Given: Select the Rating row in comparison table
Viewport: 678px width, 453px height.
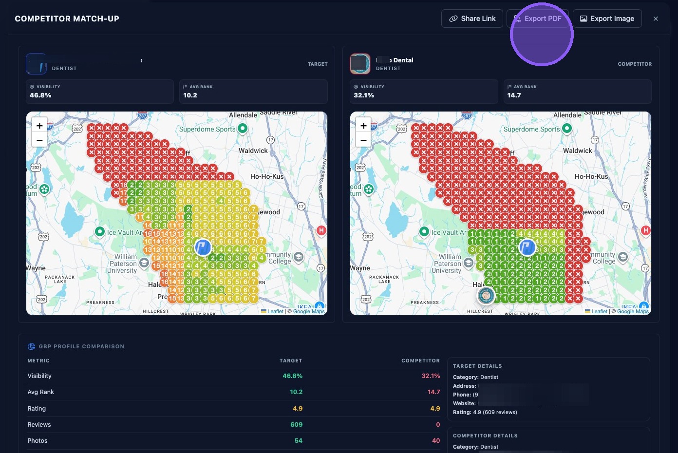Looking at the screenshot, I should 234,409.
